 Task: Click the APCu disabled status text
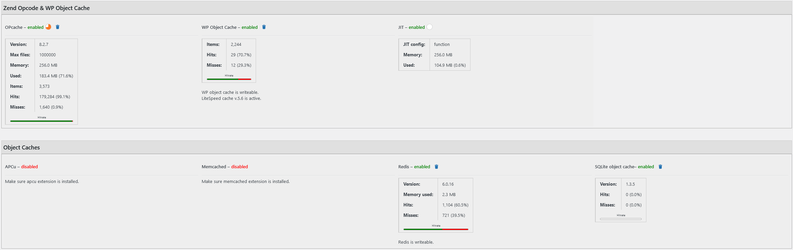pyautogui.click(x=30, y=167)
